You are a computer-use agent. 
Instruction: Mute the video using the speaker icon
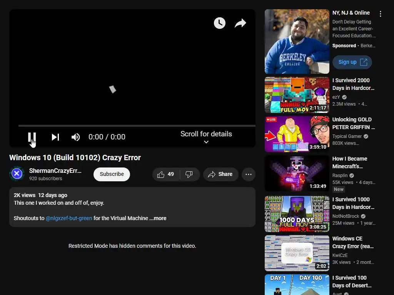click(x=75, y=137)
